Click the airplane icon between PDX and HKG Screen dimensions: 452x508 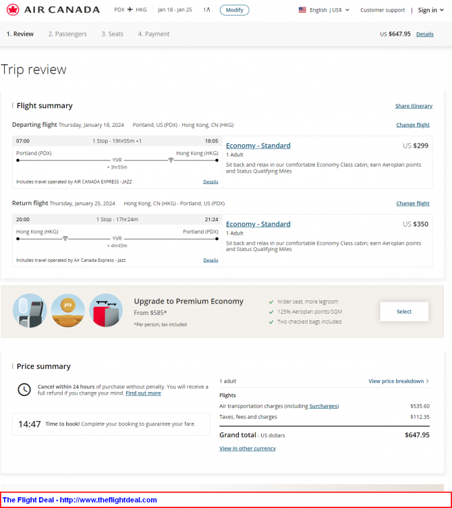tap(130, 9)
